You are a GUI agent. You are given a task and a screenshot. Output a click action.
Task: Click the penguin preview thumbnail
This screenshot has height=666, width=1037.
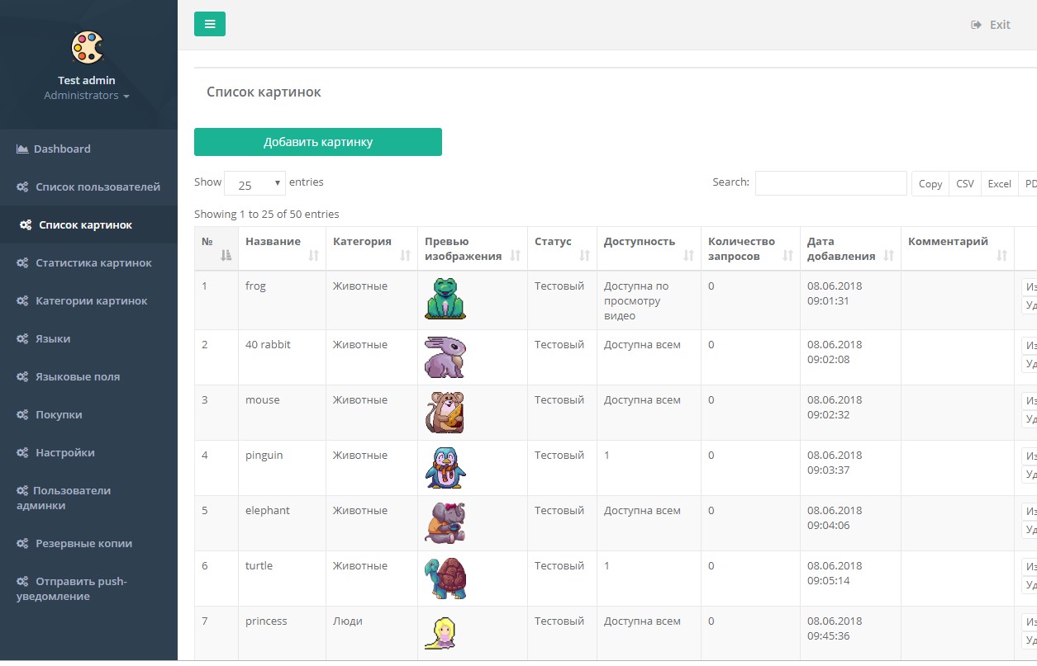pyautogui.click(x=445, y=468)
